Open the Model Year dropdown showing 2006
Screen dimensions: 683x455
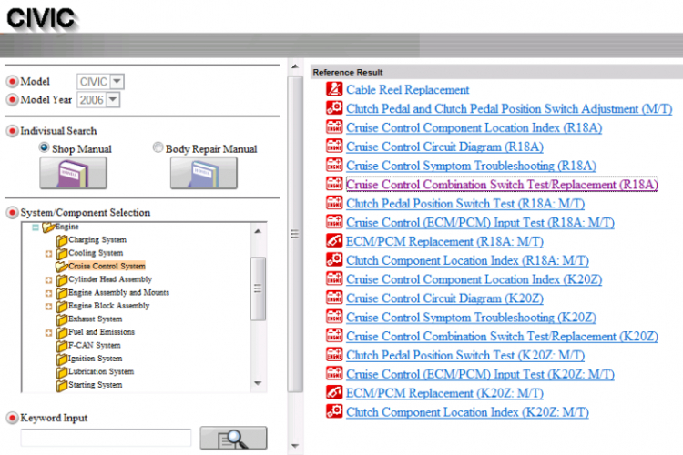coord(113,100)
